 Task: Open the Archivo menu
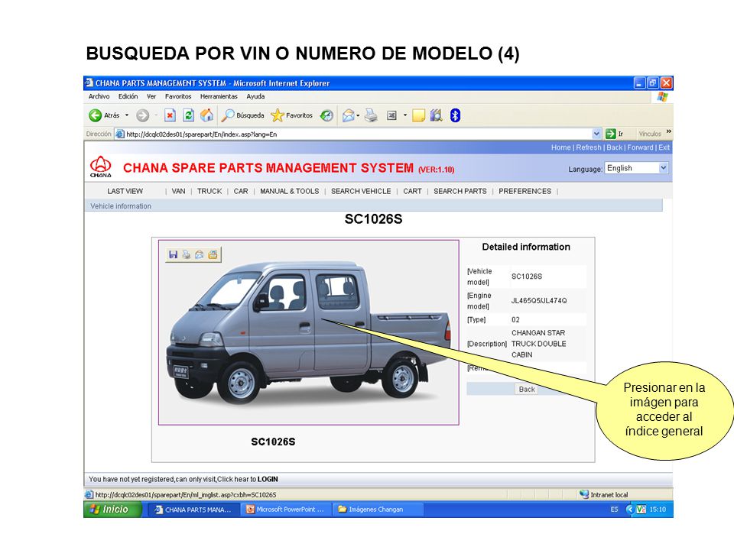tap(99, 96)
